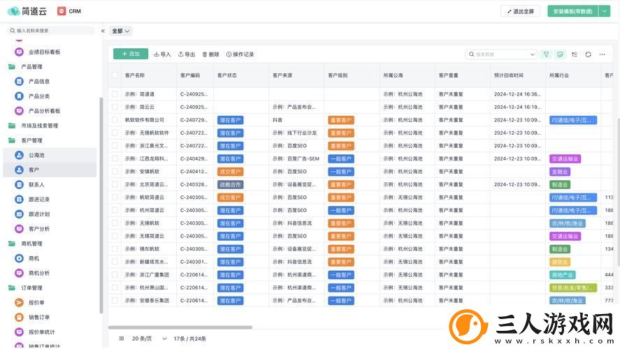Click the horizontal table scrollbar
620x349 pixels.
coord(180,327)
